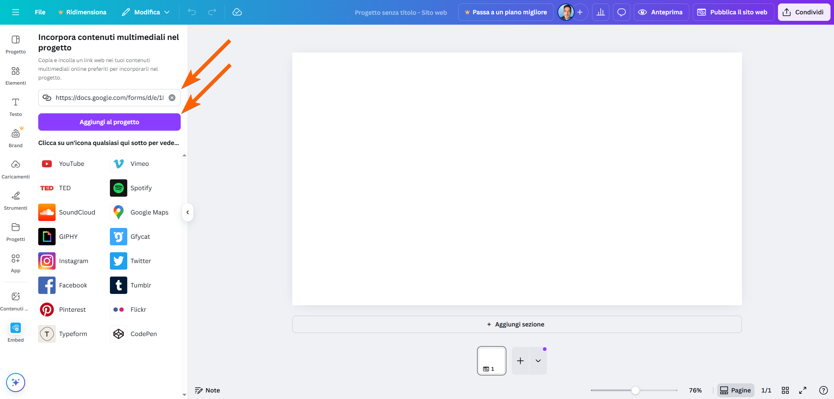The image size is (834, 399).
Task: Enter fullscreen mode with expand icon
Action: tap(803, 390)
